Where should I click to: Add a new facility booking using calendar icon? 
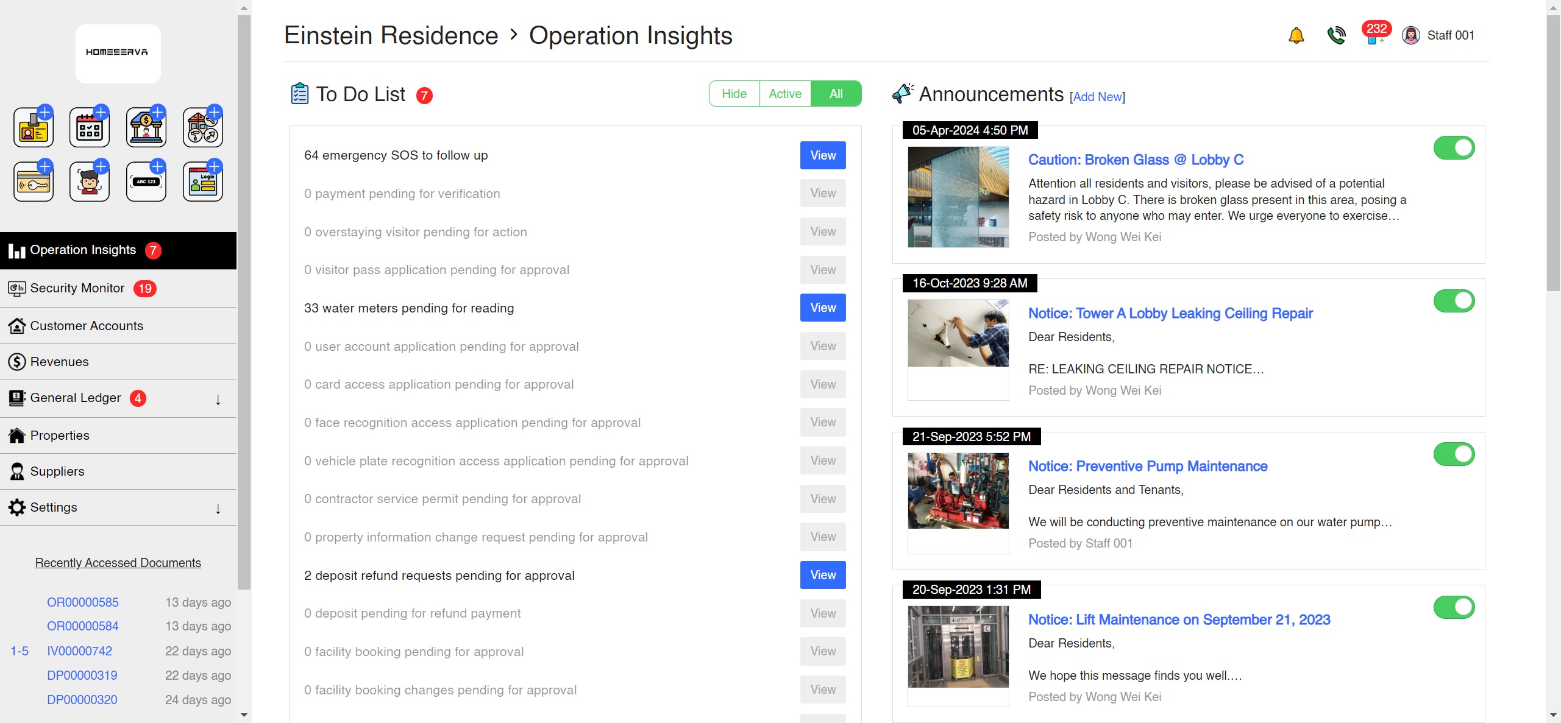90,126
